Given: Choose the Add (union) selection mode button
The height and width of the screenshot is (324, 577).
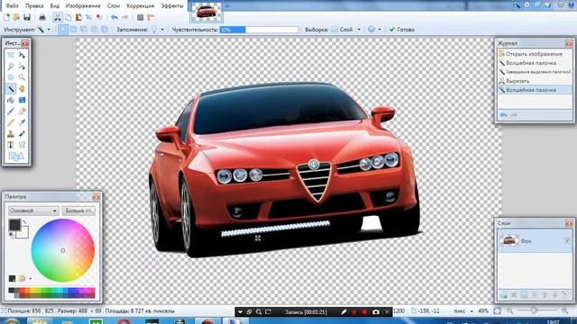Looking at the screenshot, I should 74,30.
